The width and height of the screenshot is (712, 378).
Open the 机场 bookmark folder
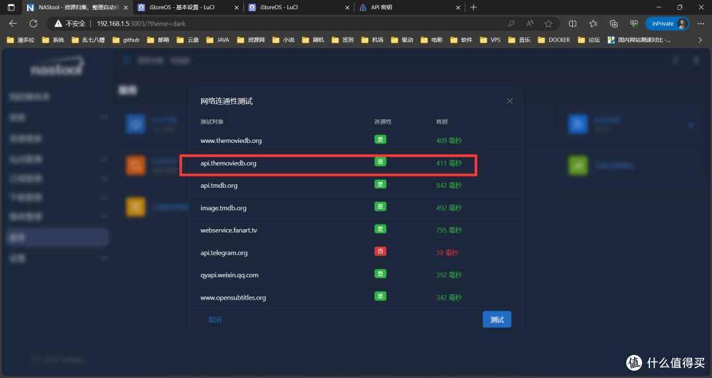tap(372, 40)
